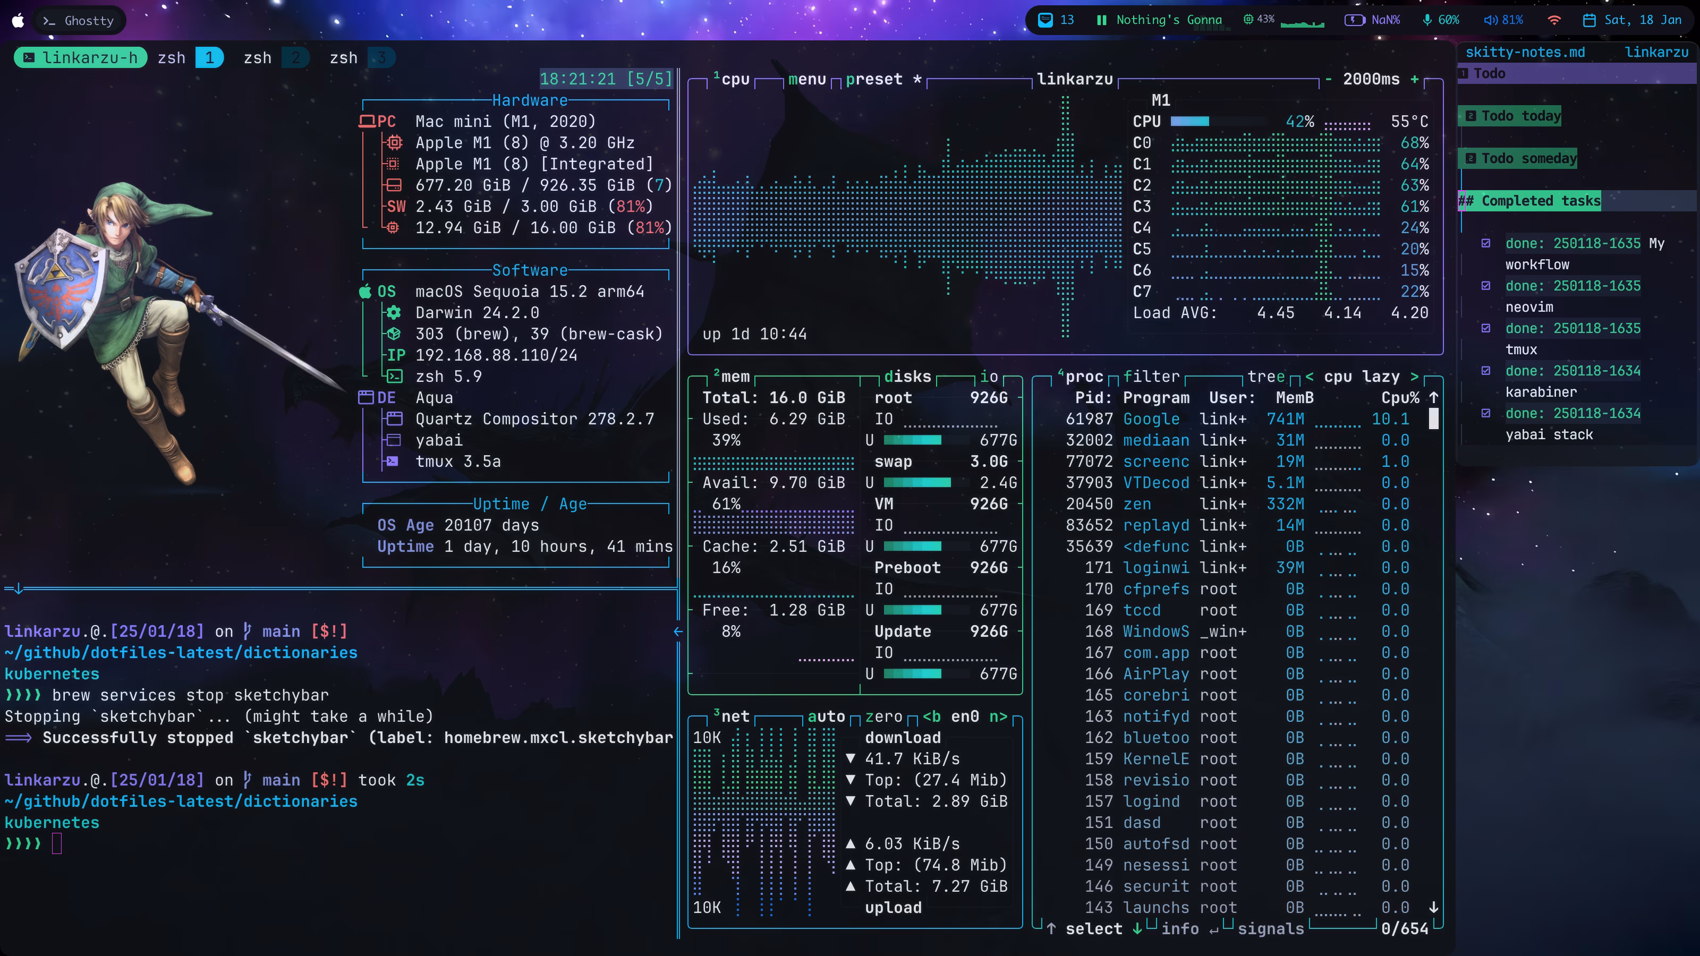Switch to previous proc sorting with left arrow
The width and height of the screenshot is (1700, 956).
pos(1310,376)
